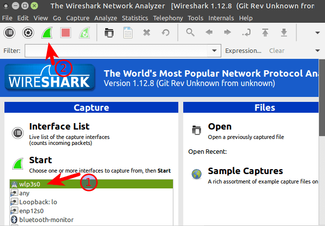Select the wlp3s0 interface
Image resolution: width=325 pixels, height=226 pixels.
point(30,183)
